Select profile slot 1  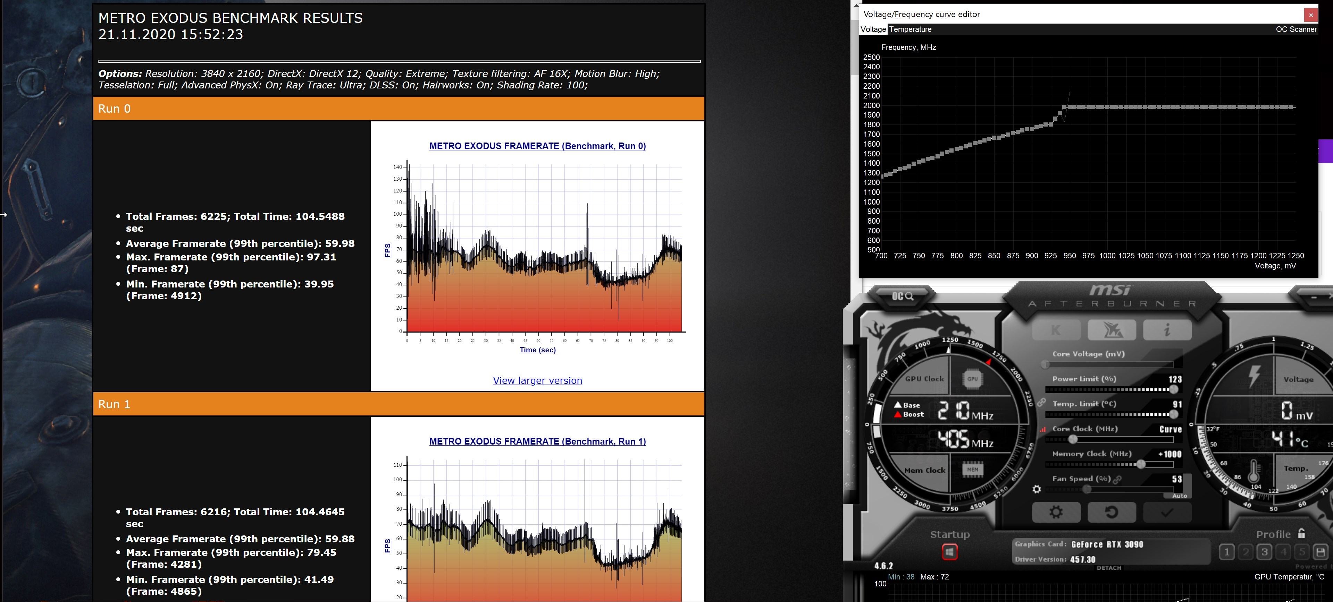click(x=1226, y=552)
